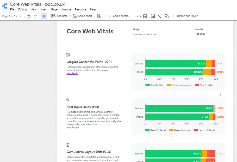
Task: Select the arrow selection mode tool
Action: (44, 16)
